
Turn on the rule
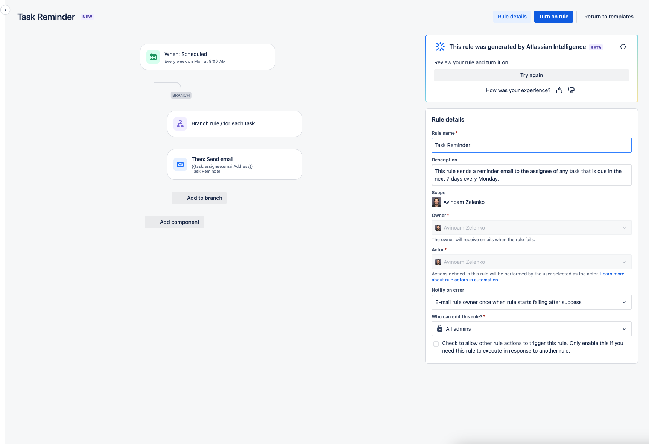[553, 17]
